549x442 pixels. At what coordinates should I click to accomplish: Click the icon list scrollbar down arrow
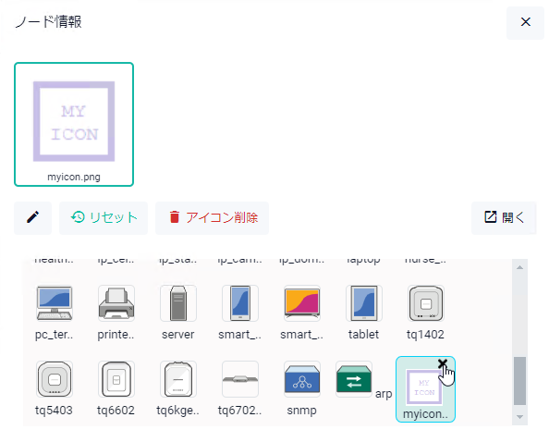(520, 417)
